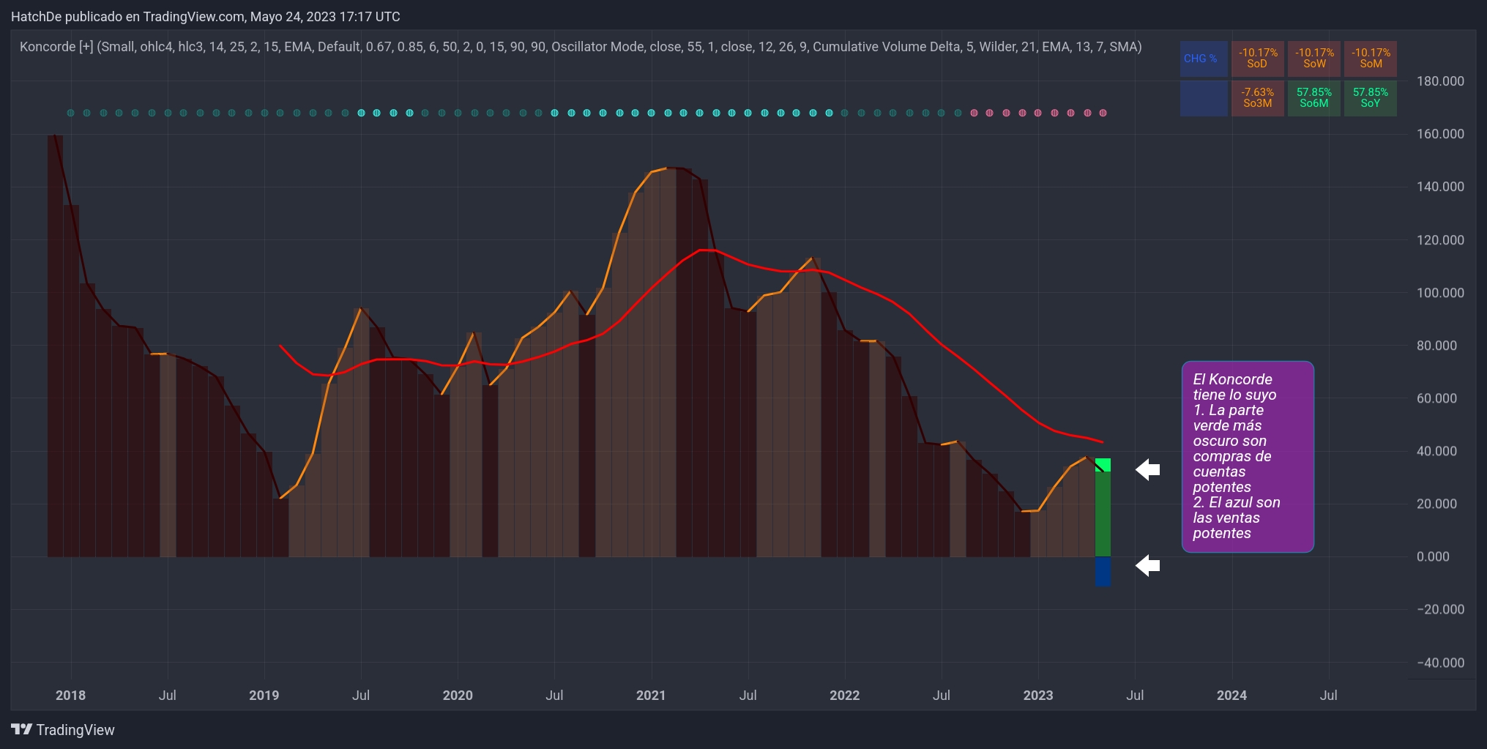Click the 0.000 price axis label
Screen dimensions: 1487x749
tap(1433, 556)
